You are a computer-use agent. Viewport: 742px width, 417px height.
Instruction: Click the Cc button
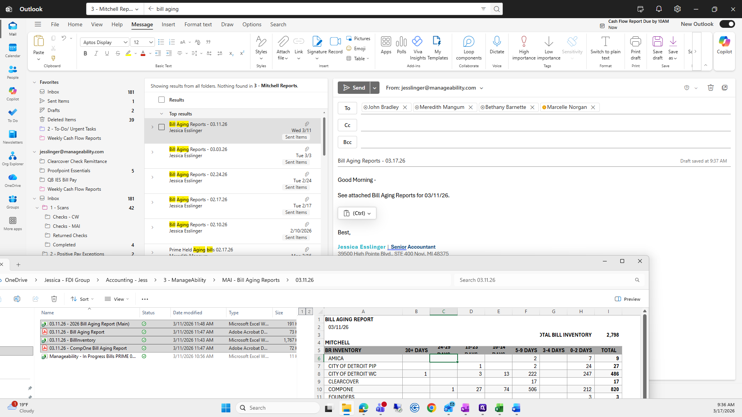(x=347, y=125)
